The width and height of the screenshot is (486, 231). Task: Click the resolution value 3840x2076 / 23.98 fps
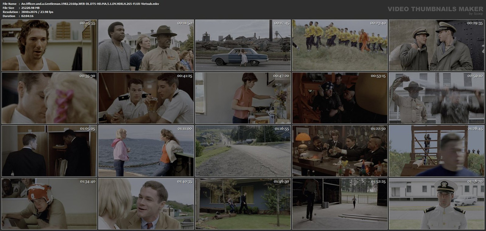pos(37,12)
